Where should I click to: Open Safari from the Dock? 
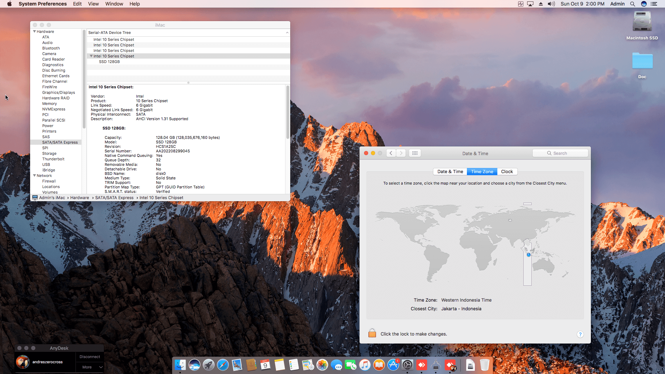click(x=223, y=365)
